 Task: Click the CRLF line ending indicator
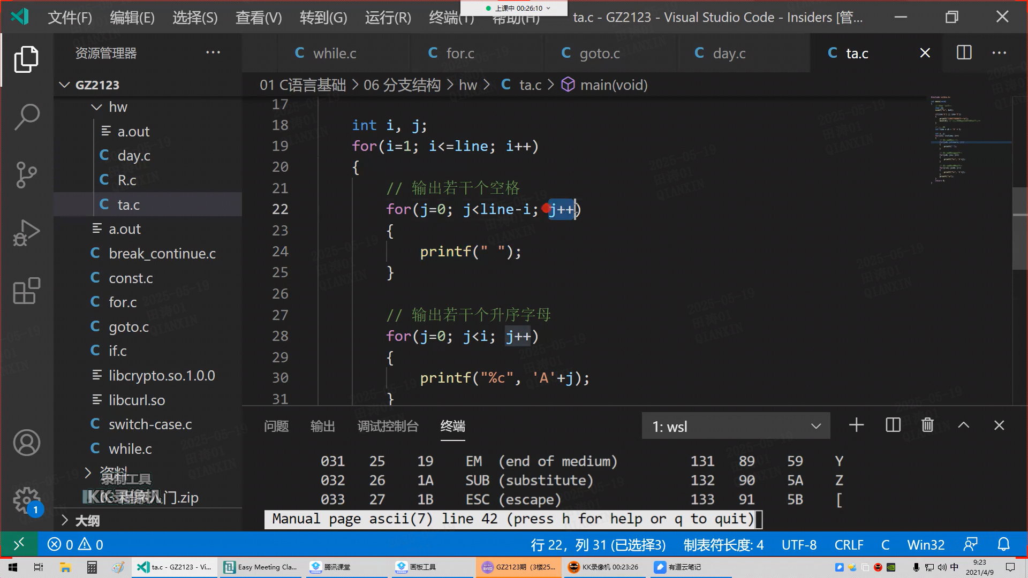coord(849,545)
